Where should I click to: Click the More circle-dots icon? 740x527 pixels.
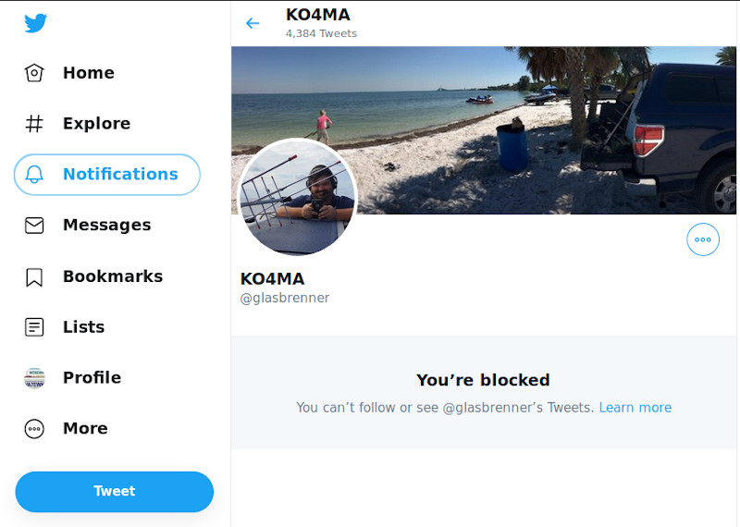[x=34, y=429]
